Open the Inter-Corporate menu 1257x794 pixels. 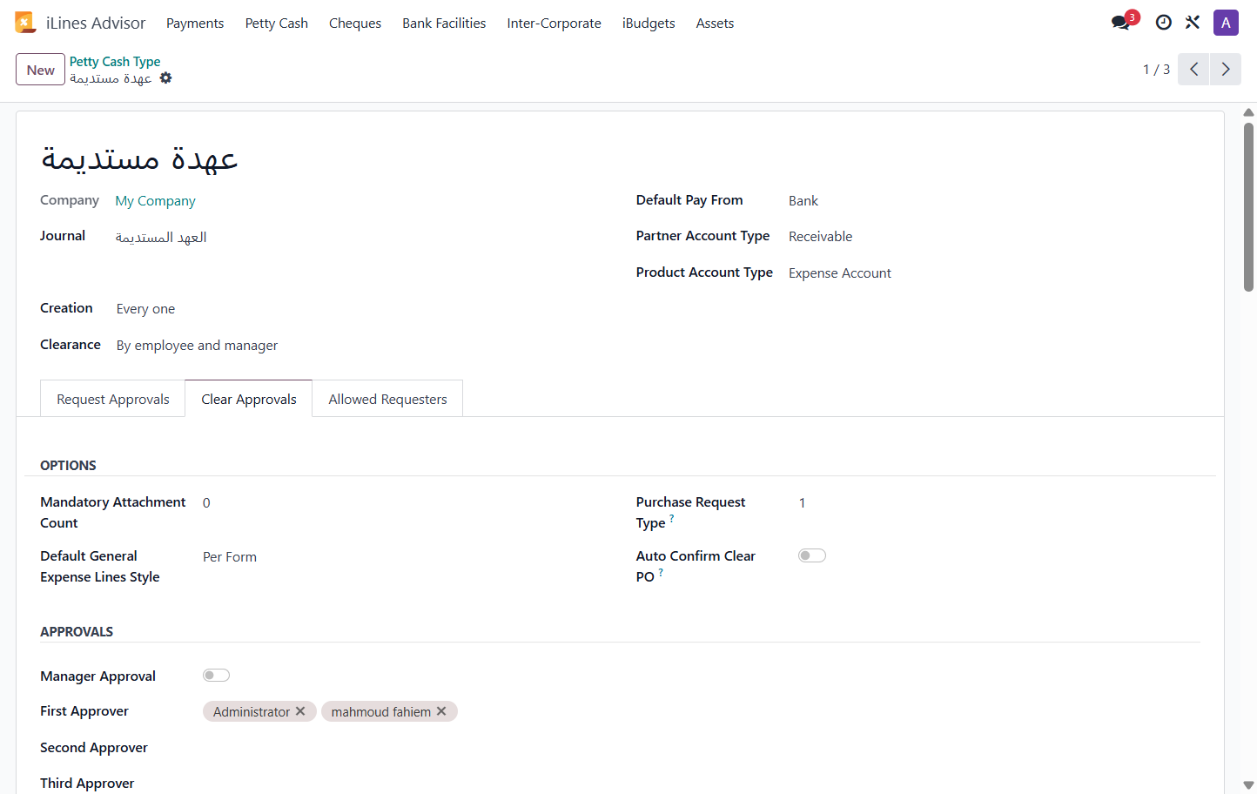(x=555, y=24)
